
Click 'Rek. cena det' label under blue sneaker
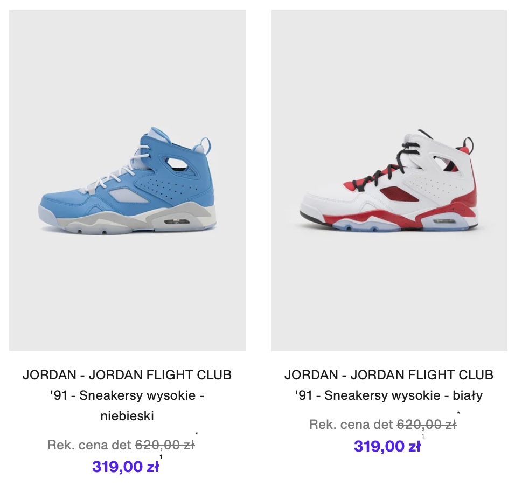point(89,445)
